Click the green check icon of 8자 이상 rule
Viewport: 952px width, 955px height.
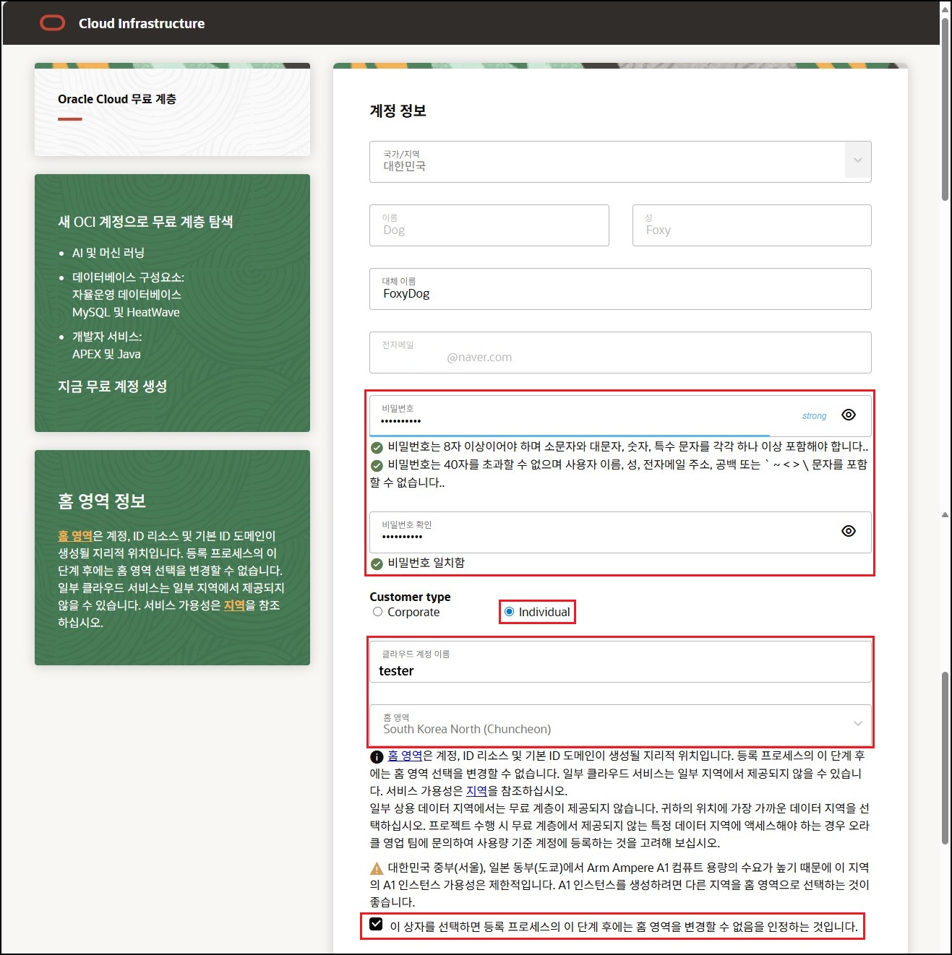coord(377,447)
